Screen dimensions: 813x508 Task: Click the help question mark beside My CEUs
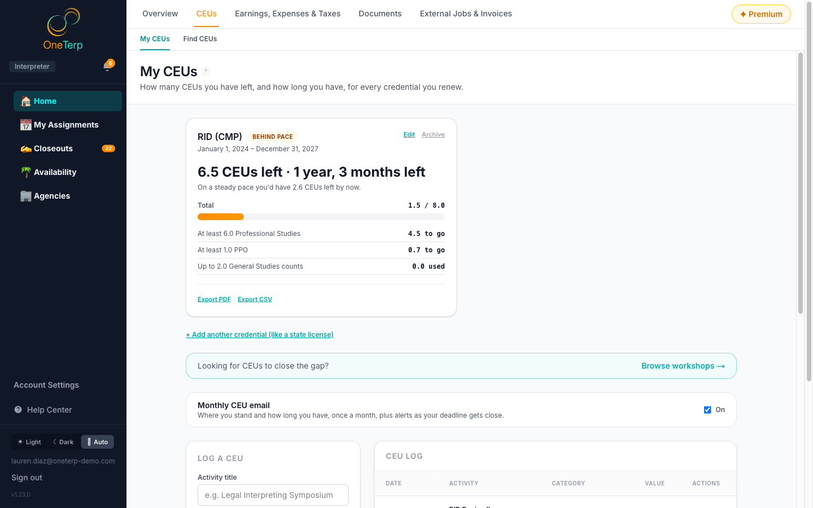[x=206, y=71]
